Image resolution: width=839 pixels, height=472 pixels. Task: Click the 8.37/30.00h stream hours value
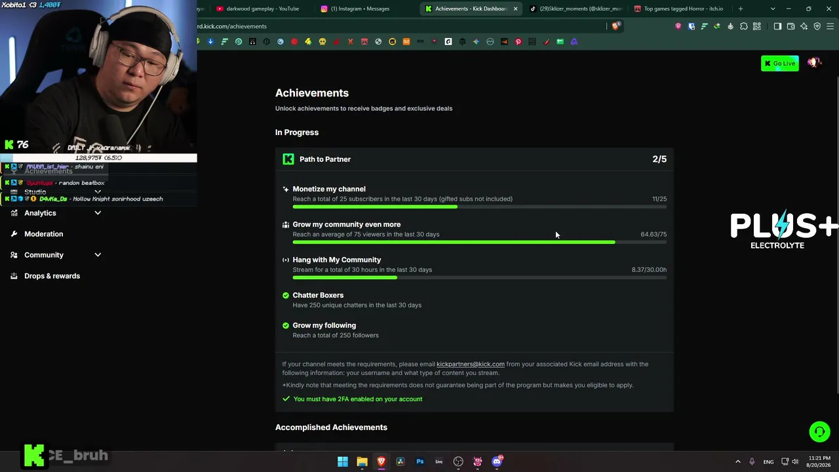649,270
